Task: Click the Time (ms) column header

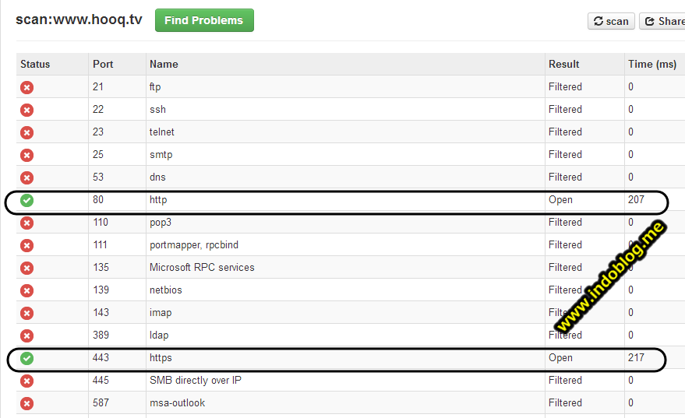Action: [652, 64]
